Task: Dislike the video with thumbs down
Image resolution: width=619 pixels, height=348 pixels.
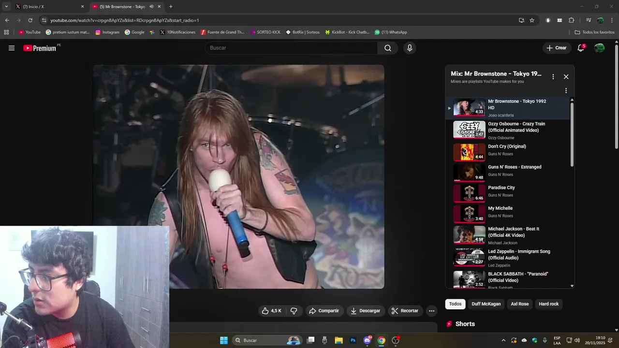Action: [294, 311]
